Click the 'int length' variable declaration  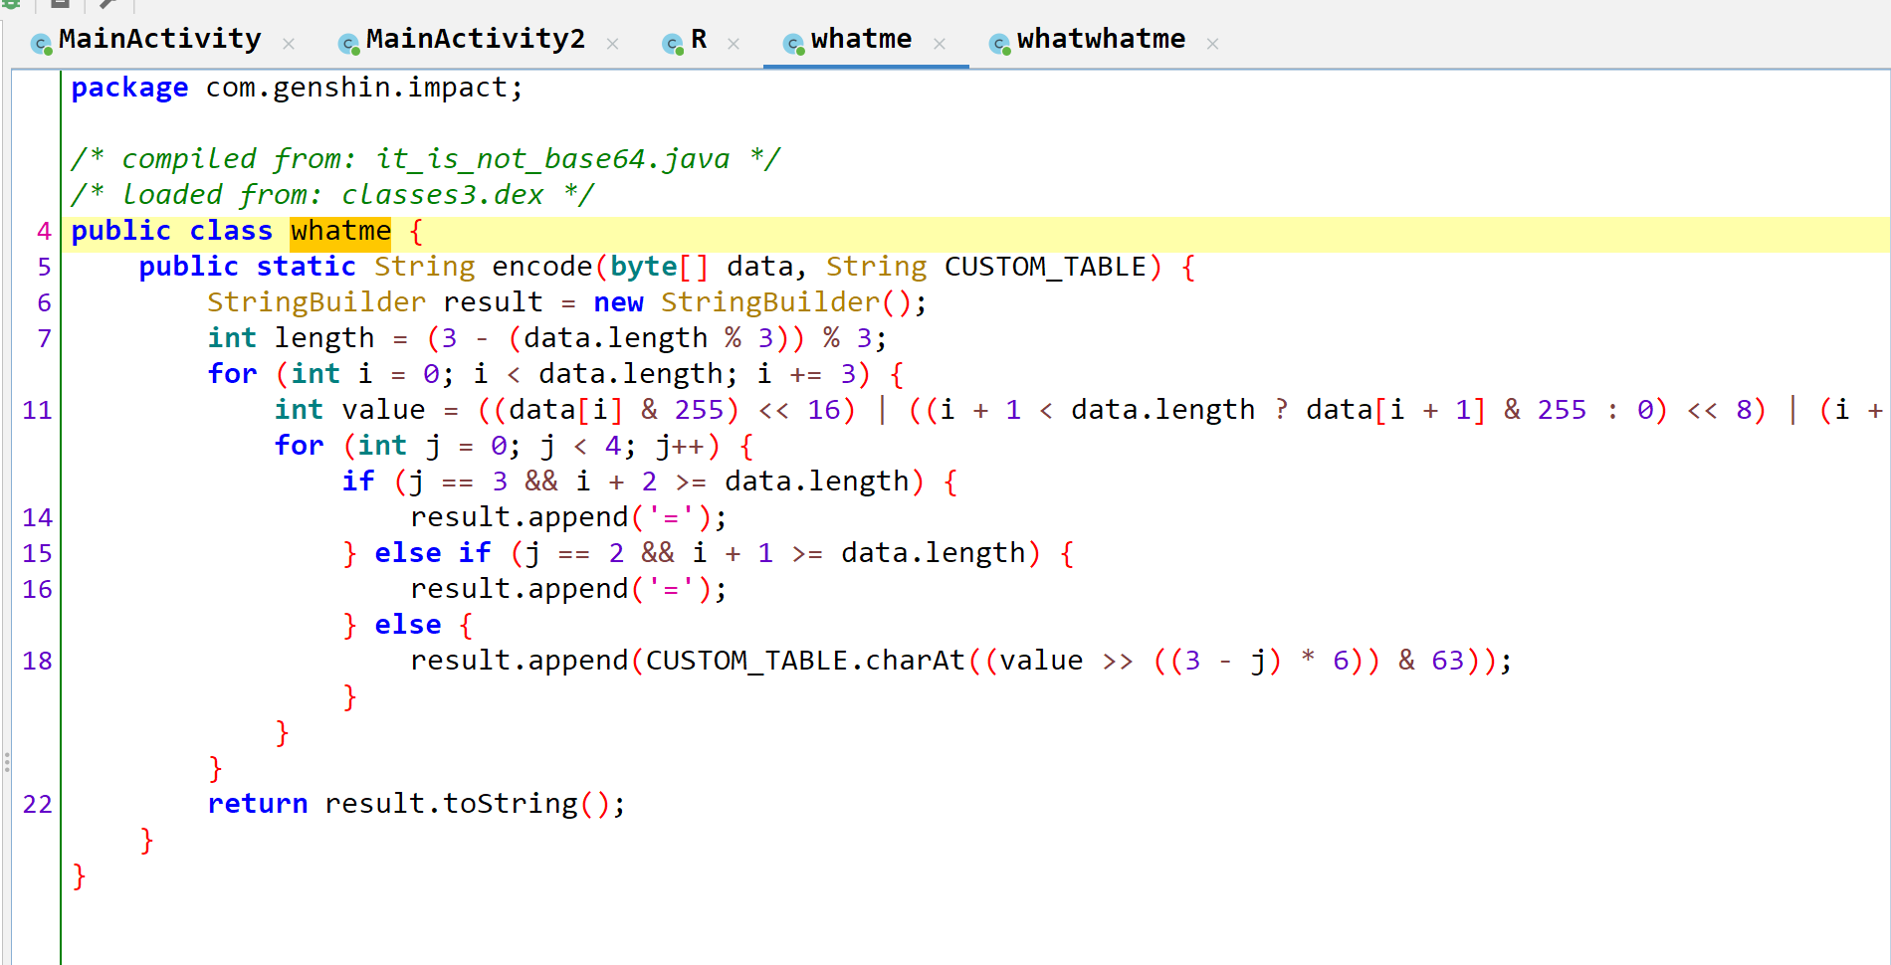click(291, 339)
